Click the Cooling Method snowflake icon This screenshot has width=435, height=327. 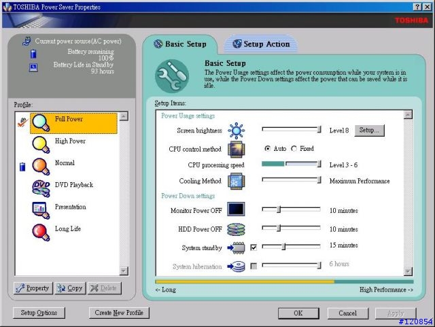[236, 181]
